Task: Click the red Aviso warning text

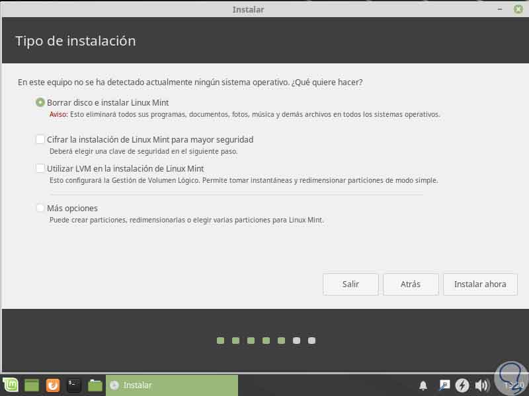Action: pyautogui.click(x=59, y=114)
